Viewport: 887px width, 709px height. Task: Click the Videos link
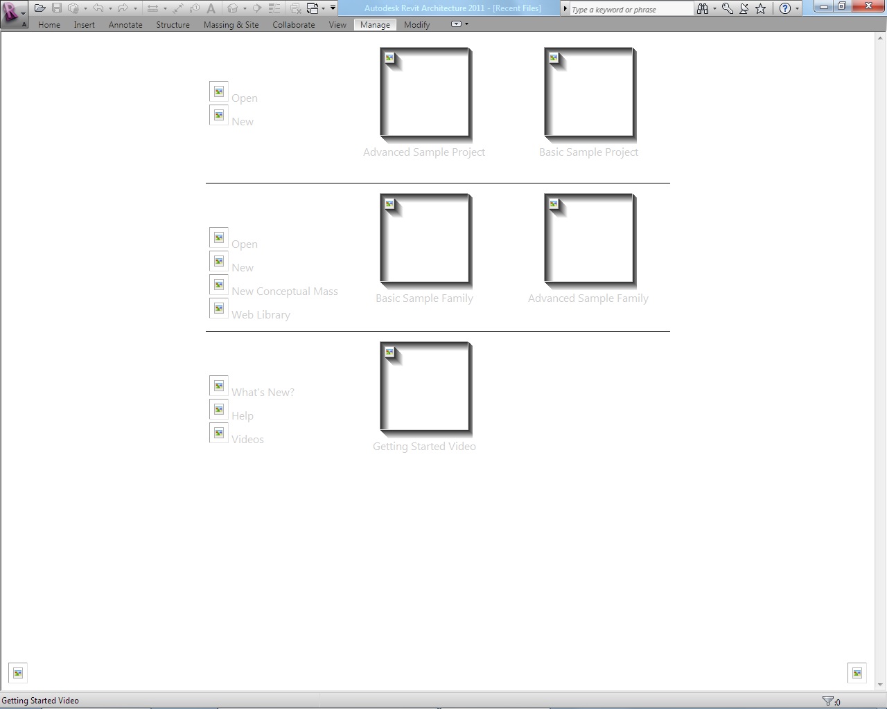247,440
